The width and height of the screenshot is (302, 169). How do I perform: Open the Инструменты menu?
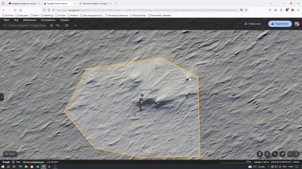pos(48,20)
